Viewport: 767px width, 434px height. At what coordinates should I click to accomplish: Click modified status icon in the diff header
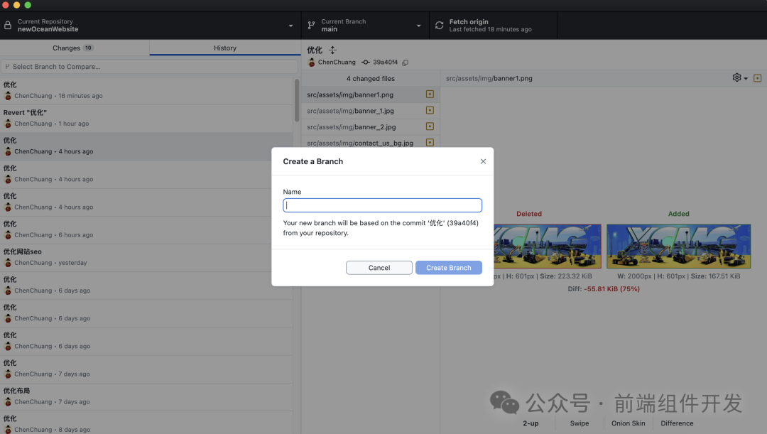pyautogui.click(x=757, y=78)
